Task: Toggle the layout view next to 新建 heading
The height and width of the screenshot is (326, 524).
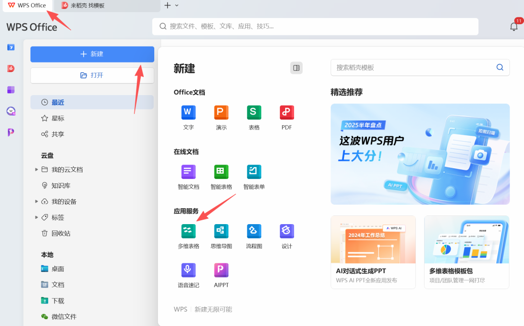Action: [296, 68]
